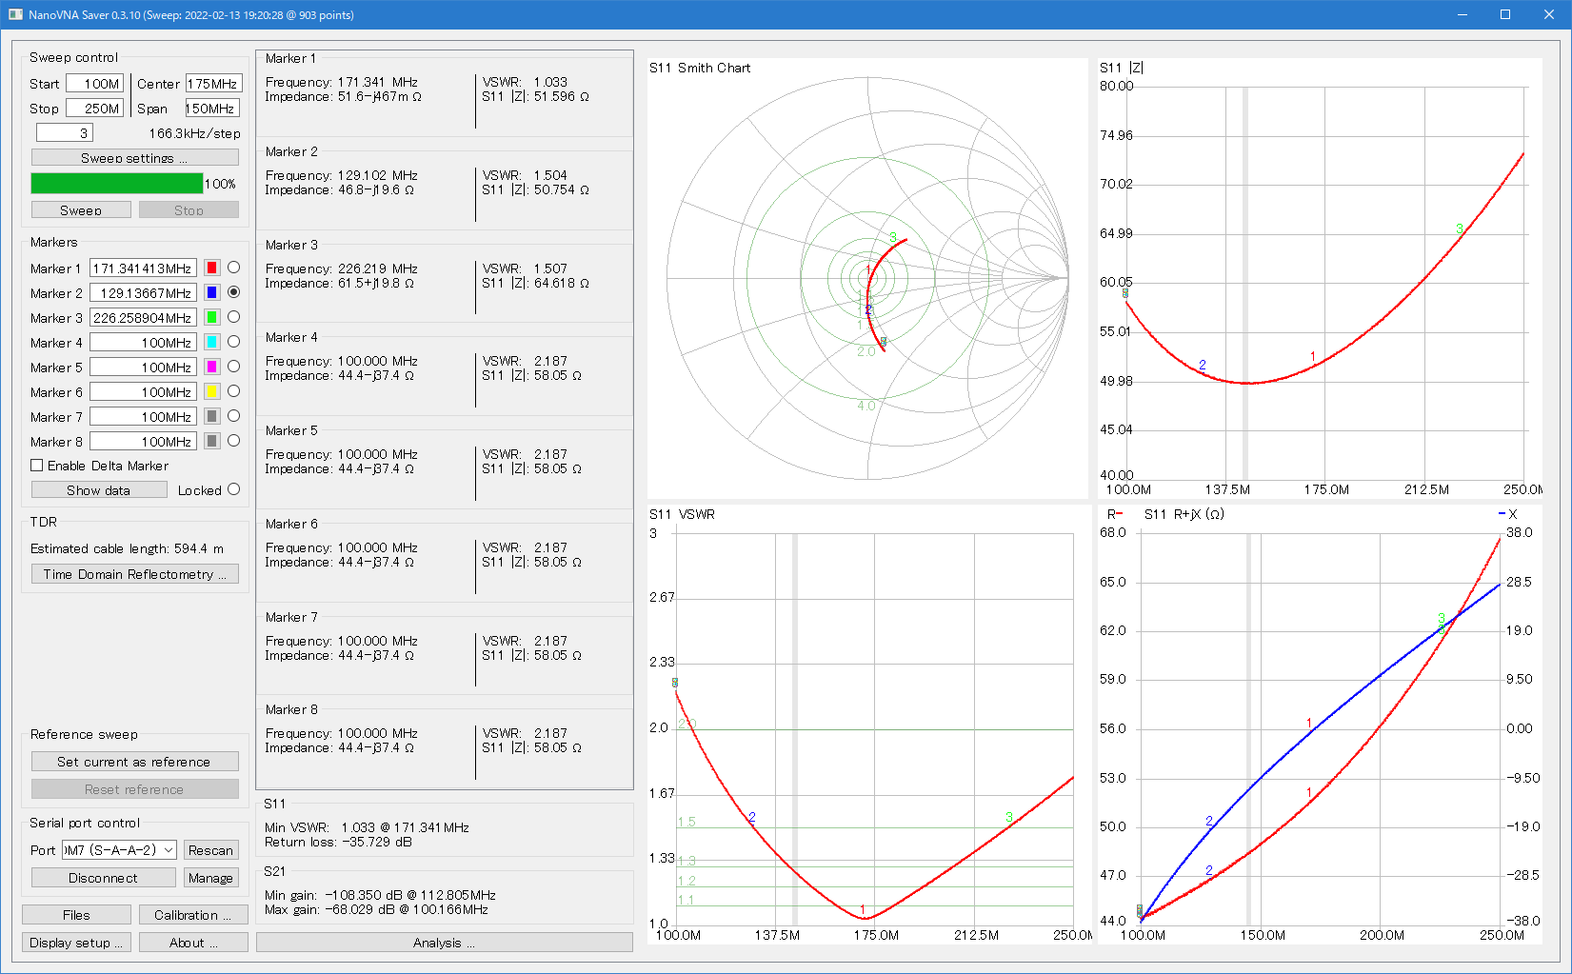
Task: Rescan serial ports
Action: click(x=210, y=850)
